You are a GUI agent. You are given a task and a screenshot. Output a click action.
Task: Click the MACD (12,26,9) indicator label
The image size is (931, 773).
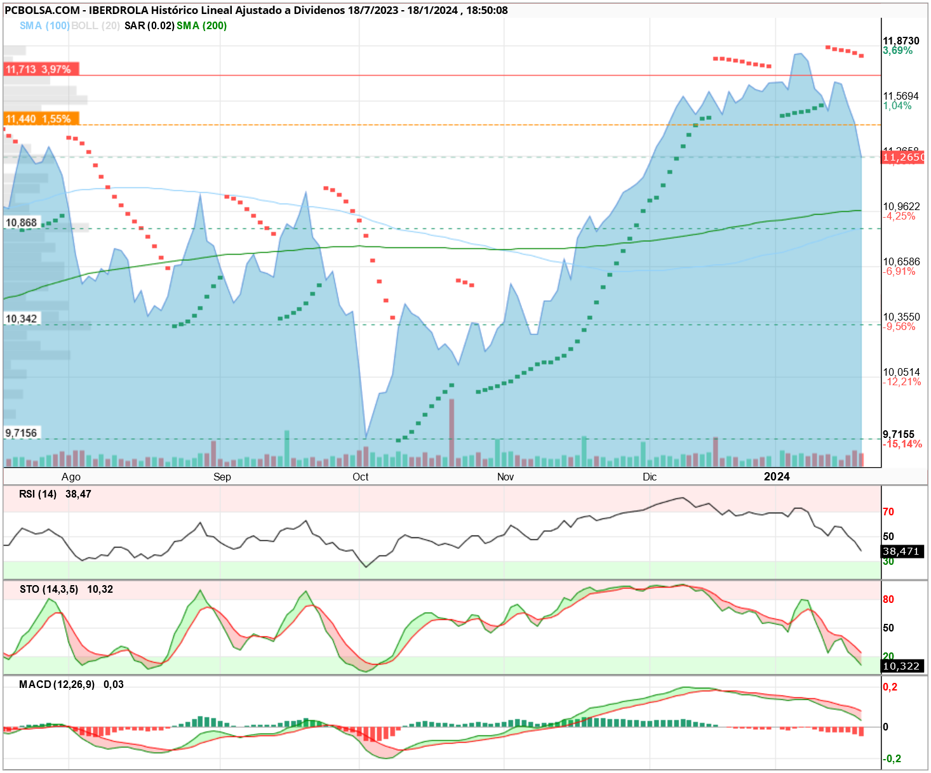click(57, 684)
